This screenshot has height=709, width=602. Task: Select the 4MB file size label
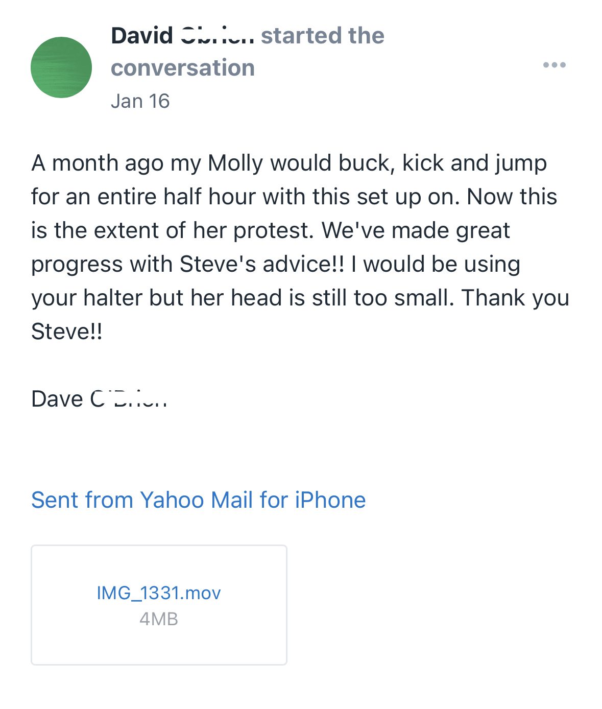click(159, 619)
